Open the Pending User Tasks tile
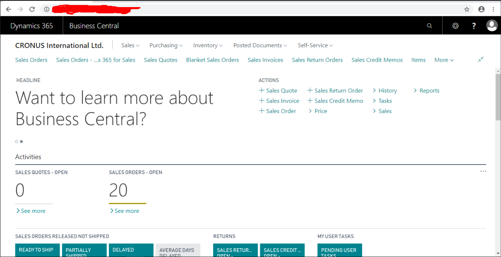Viewport: 501px width, 257px height. point(340,250)
